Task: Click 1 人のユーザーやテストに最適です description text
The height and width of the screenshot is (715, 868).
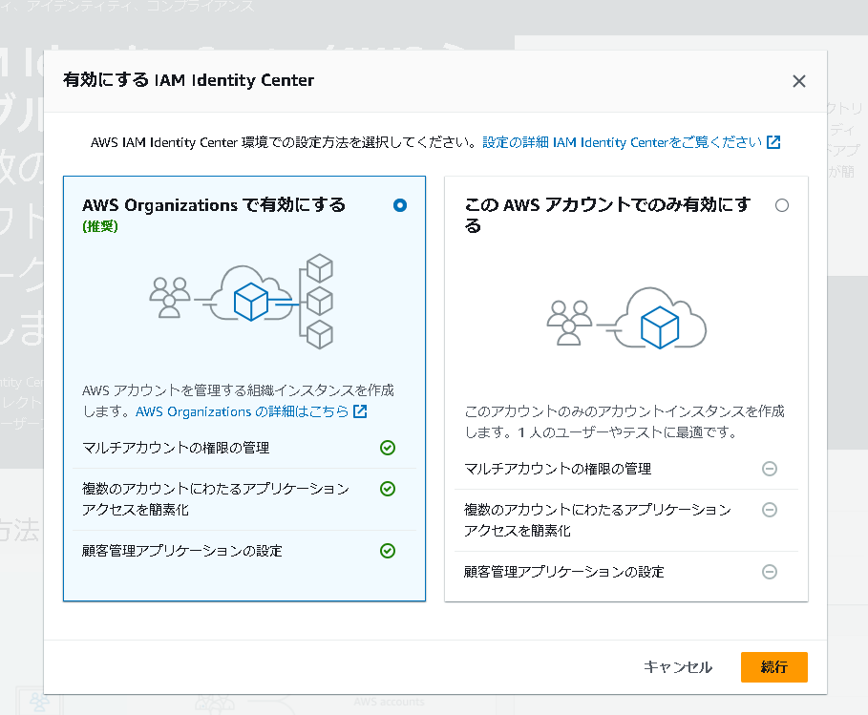Action: 627,432
